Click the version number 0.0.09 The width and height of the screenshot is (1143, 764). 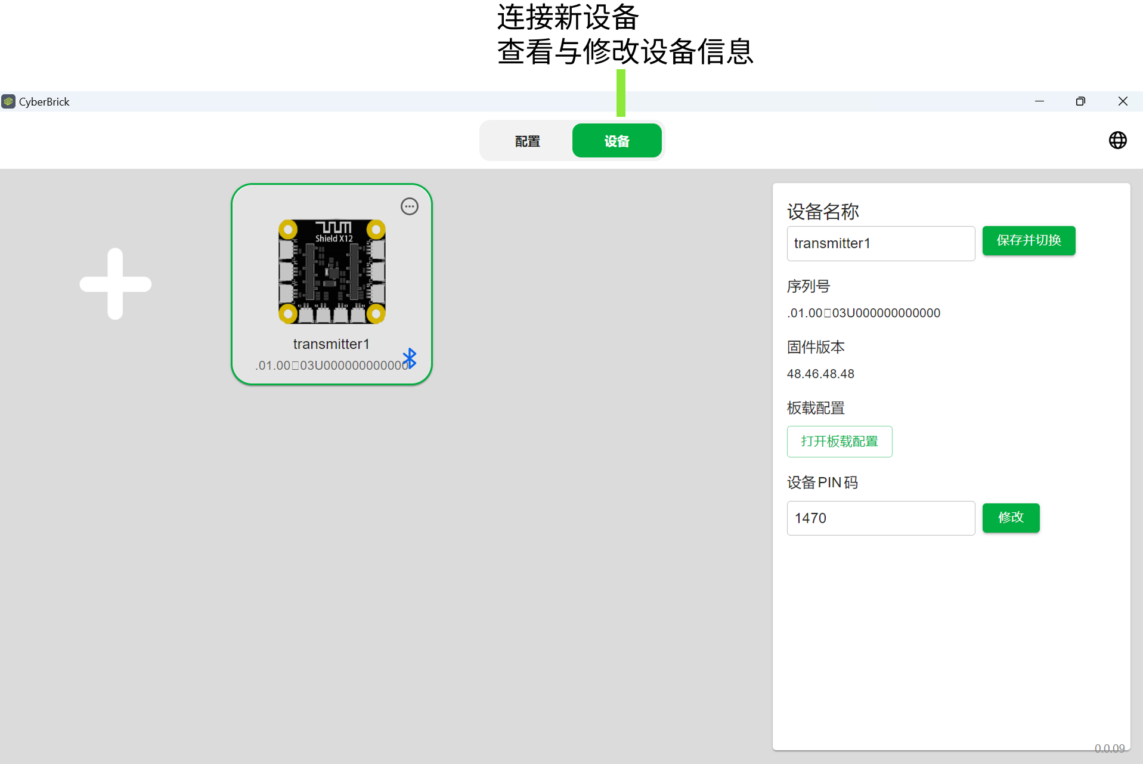[x=1110, y=748]
